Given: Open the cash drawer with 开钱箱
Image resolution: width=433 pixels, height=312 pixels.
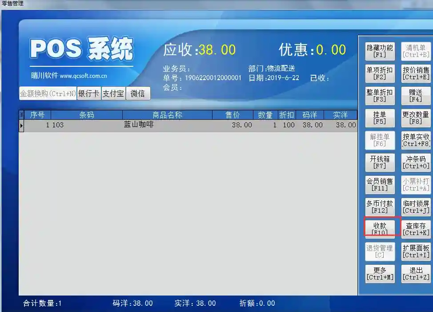Looking at the screenshot, I should tap(380, 162).
